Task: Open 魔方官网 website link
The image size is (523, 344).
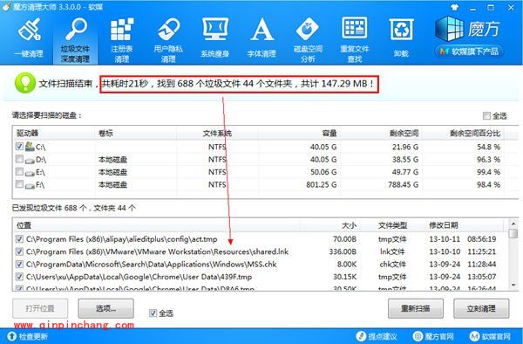Action: click(433, 336)
